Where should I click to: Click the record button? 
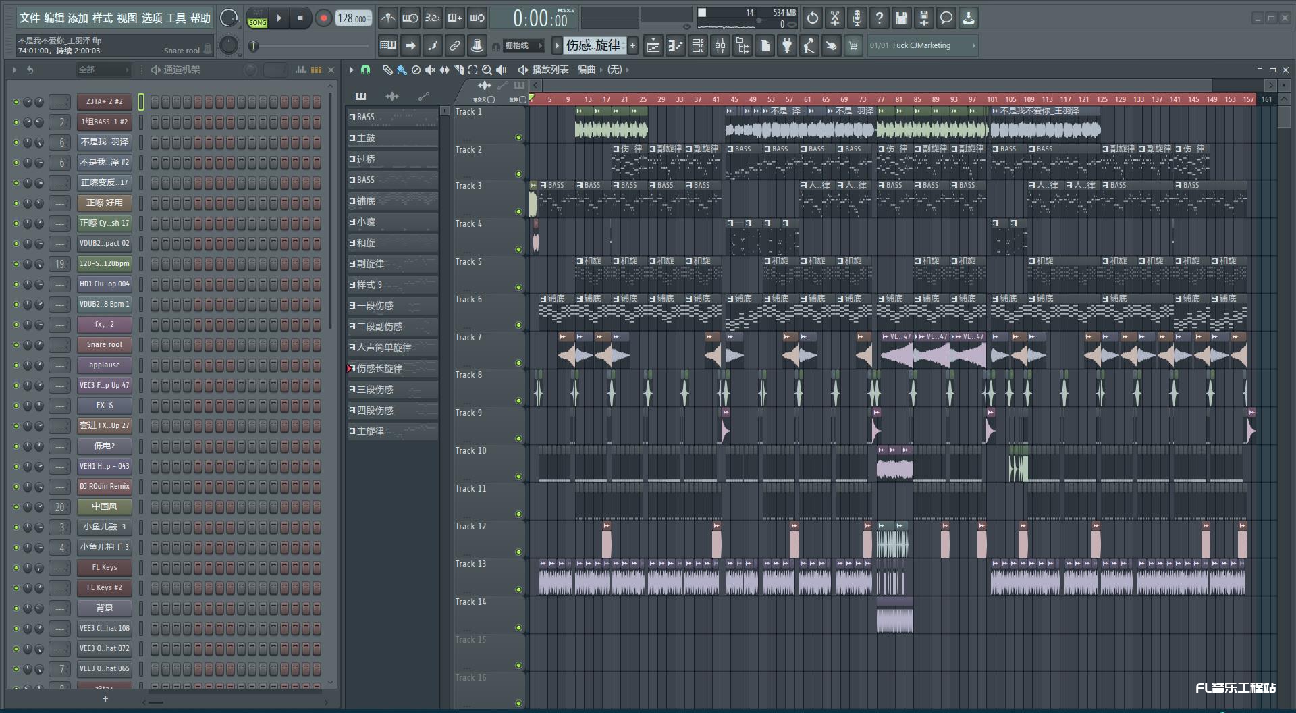(323, 18)
